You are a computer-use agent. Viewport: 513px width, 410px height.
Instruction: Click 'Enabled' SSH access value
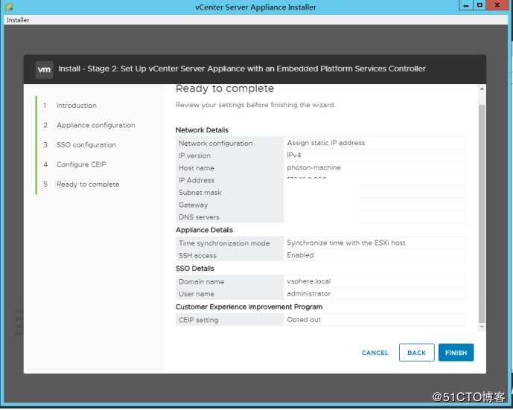(x=300, y=255)
